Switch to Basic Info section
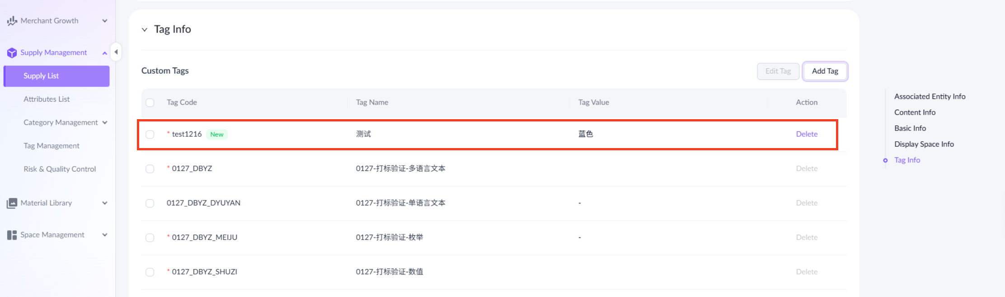The height and width of the screenshot is (297, 1005). (x=910, y=128)
